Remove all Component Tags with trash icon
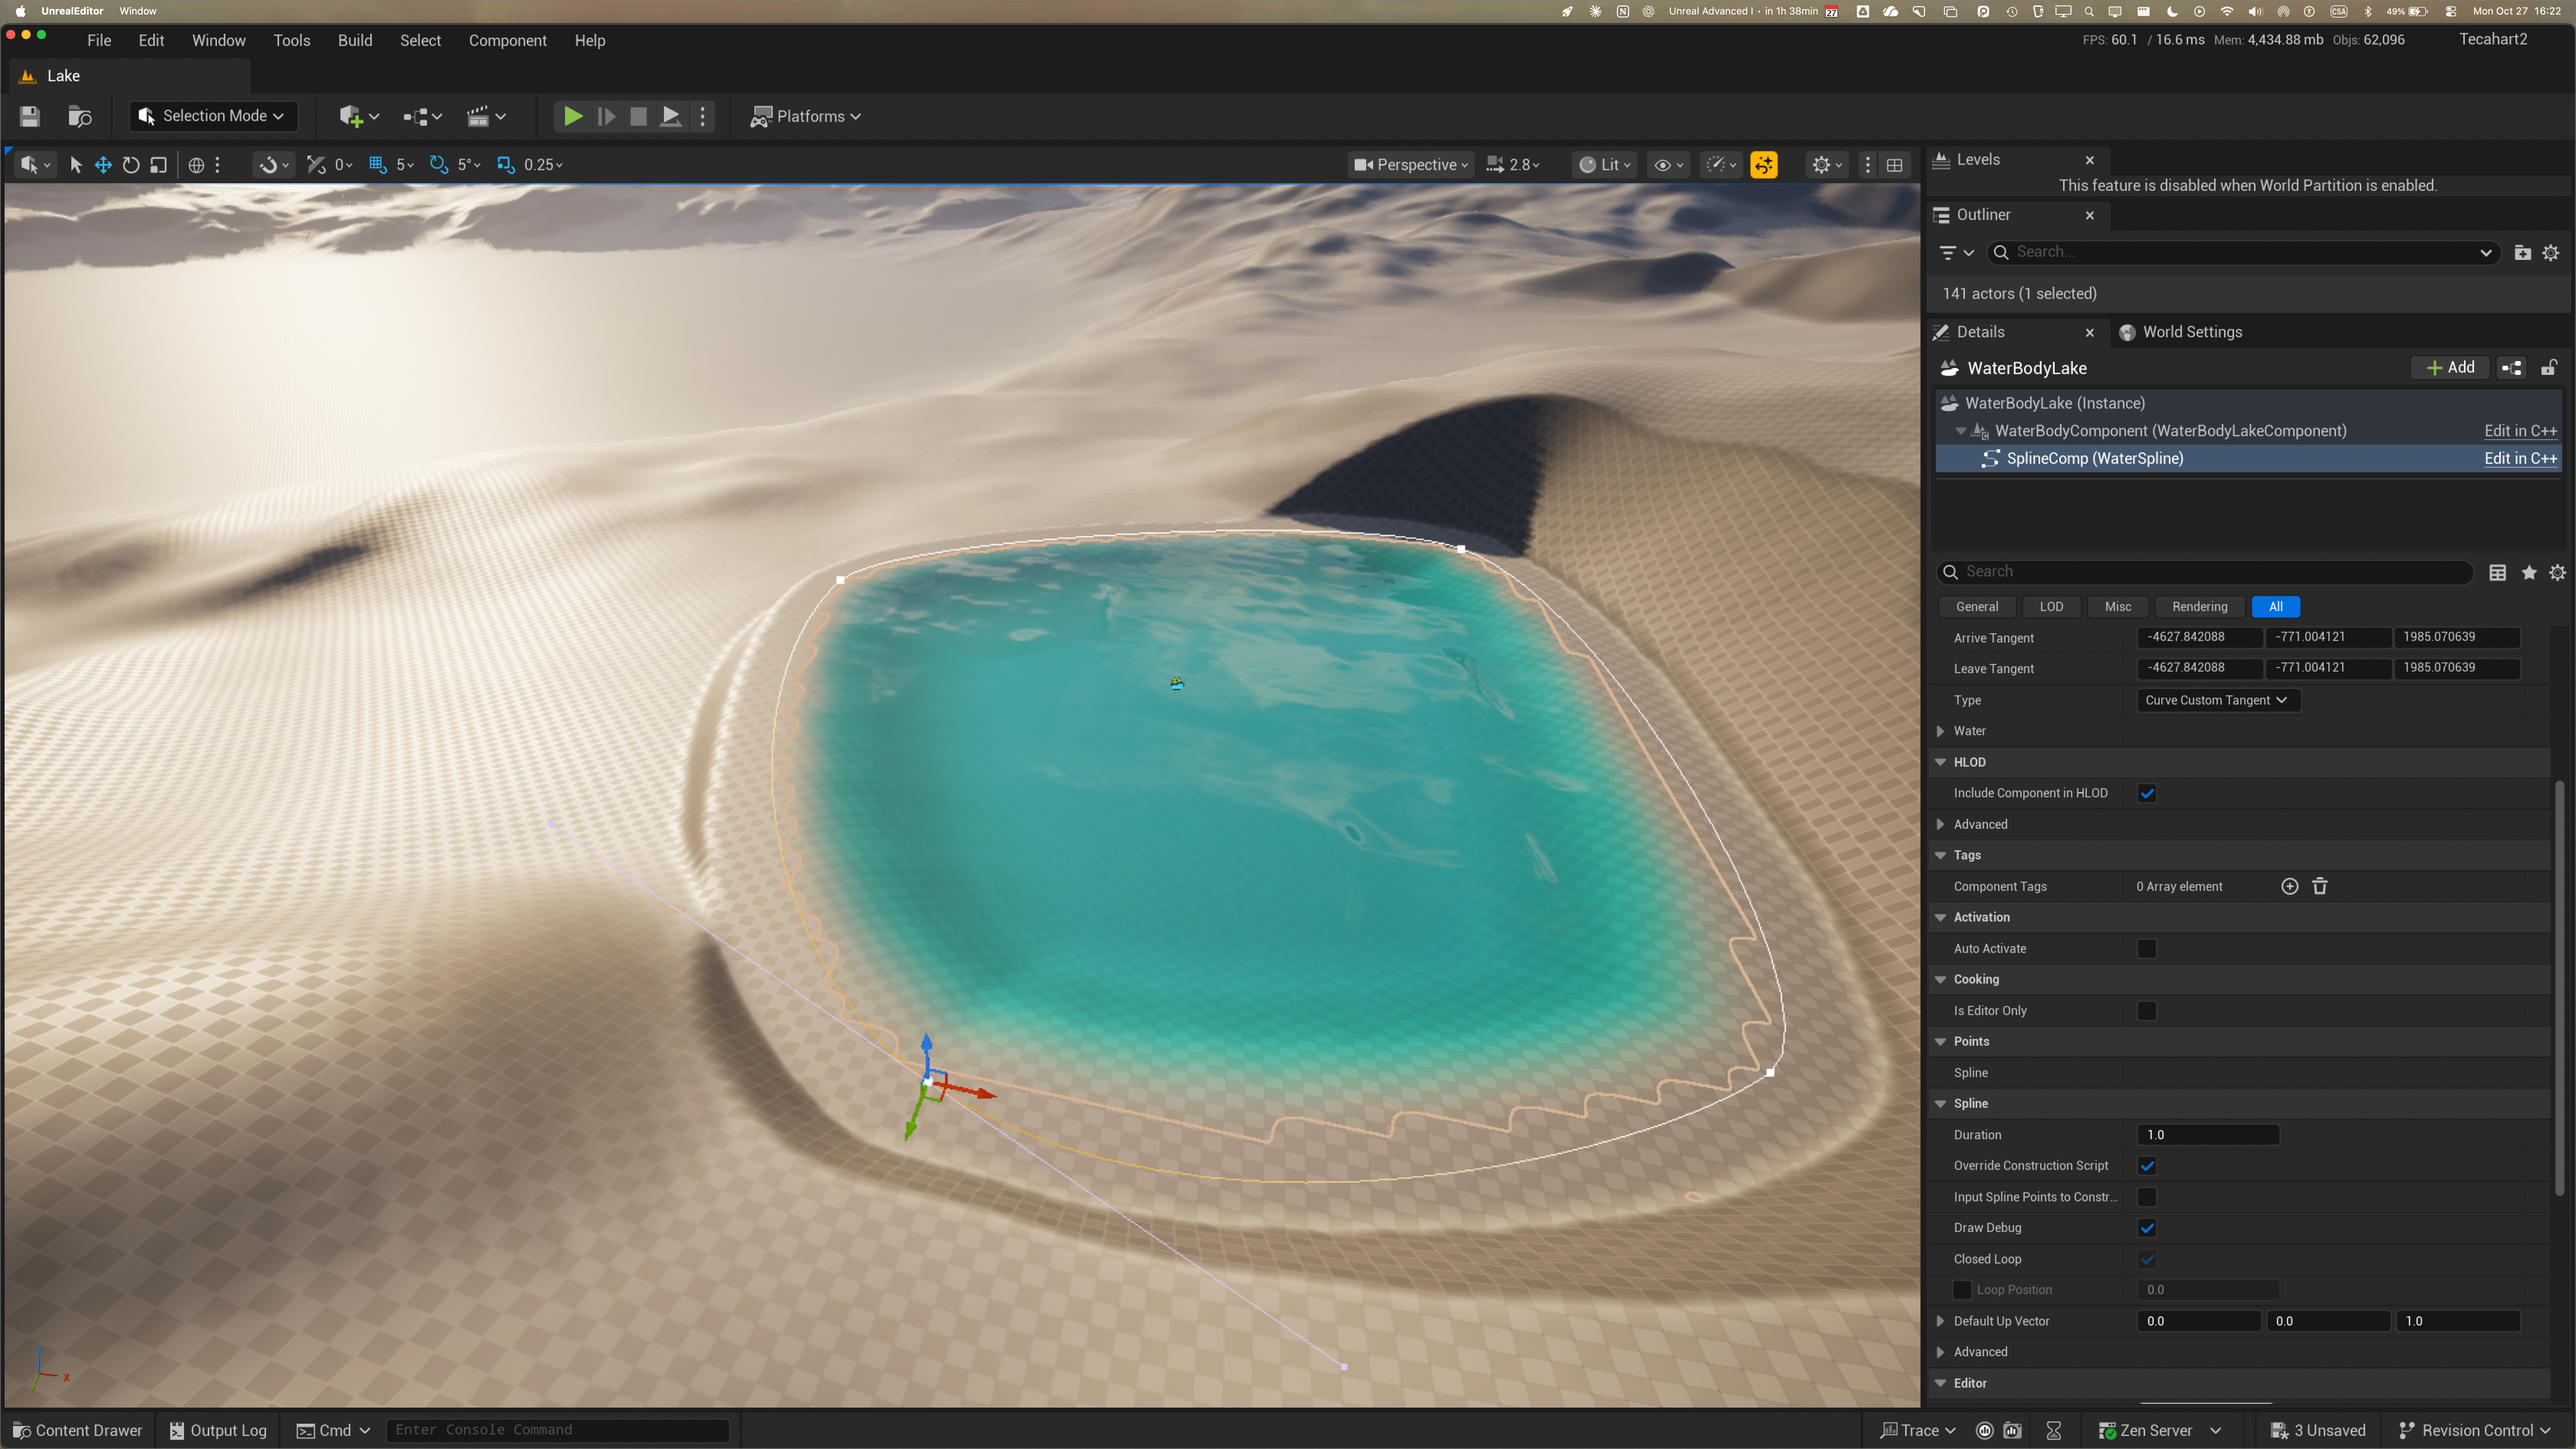Screen dimensions: 2576x1449 point(2320,887)
